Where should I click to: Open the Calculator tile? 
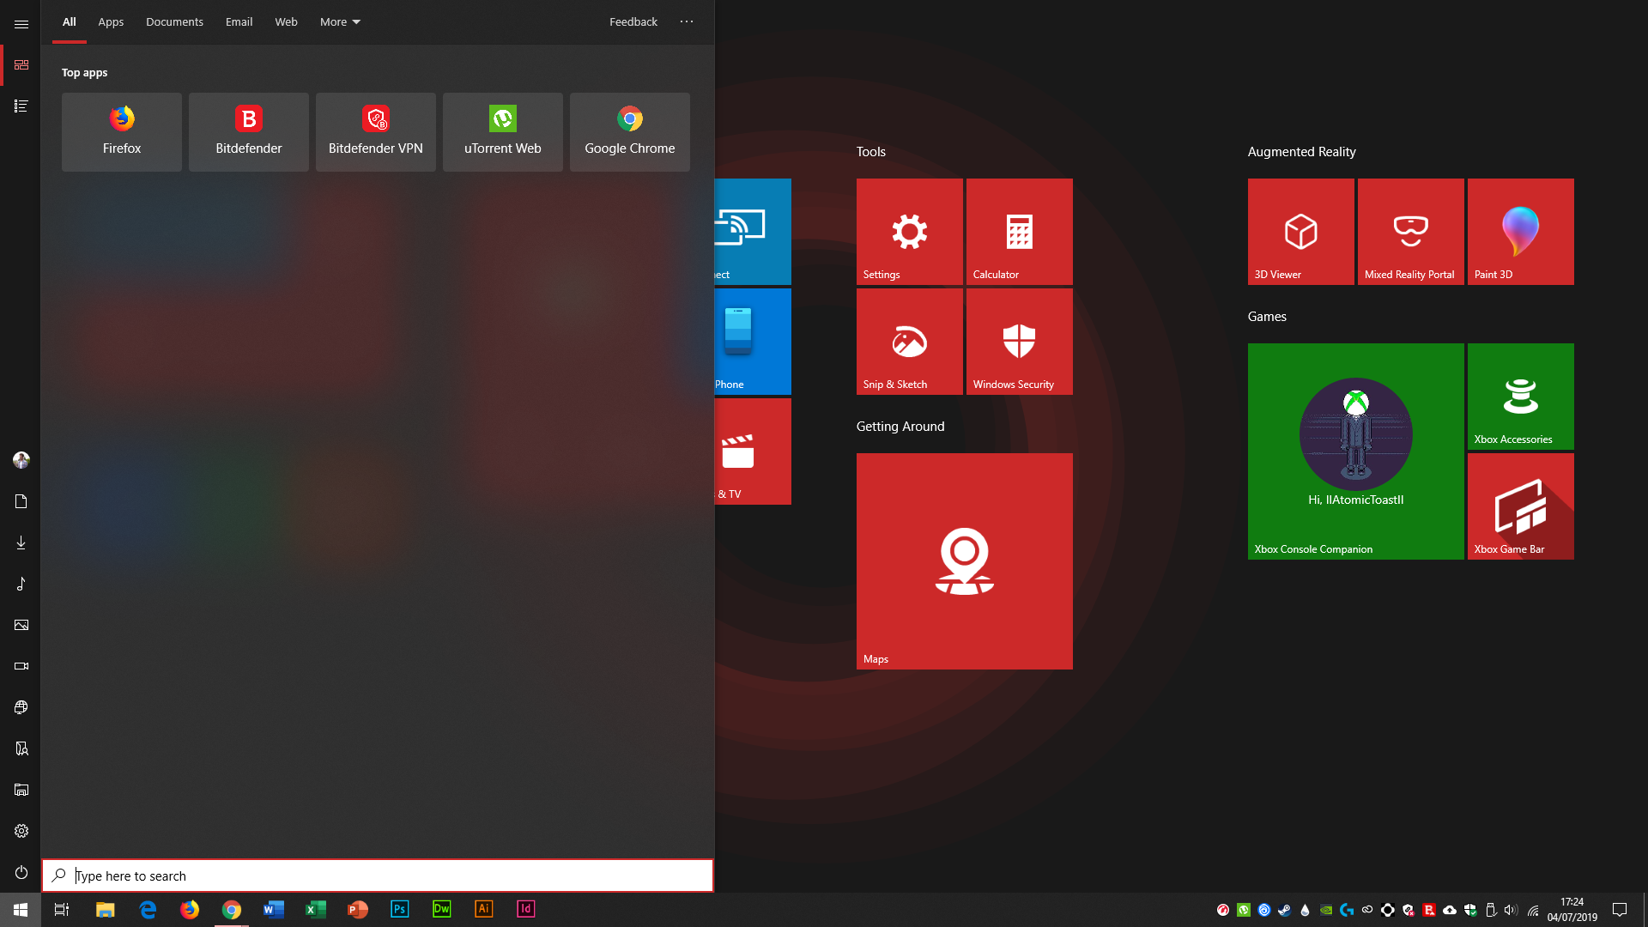(x=1020, y=232)
